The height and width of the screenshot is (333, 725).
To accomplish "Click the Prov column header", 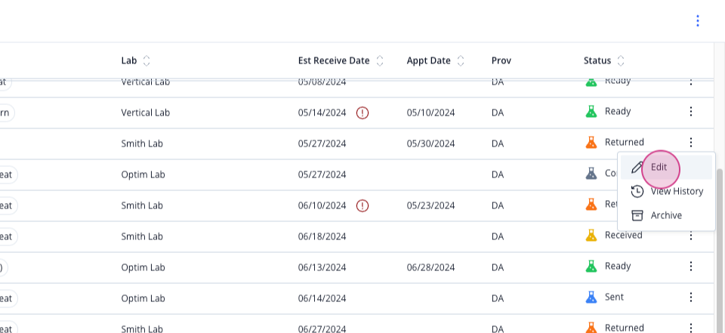I will tap(501, 60).
